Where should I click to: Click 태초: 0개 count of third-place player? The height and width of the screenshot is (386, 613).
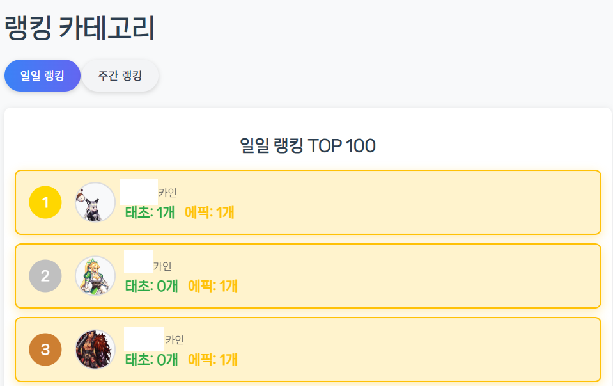pyautogui.click(x=151, y=360)
